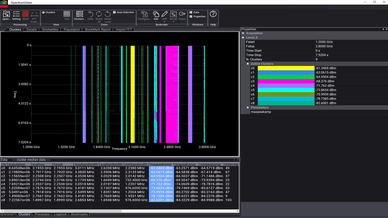Click the yellow c0 cluster color swatch
388x218 pixels.
tap(286, 68)
